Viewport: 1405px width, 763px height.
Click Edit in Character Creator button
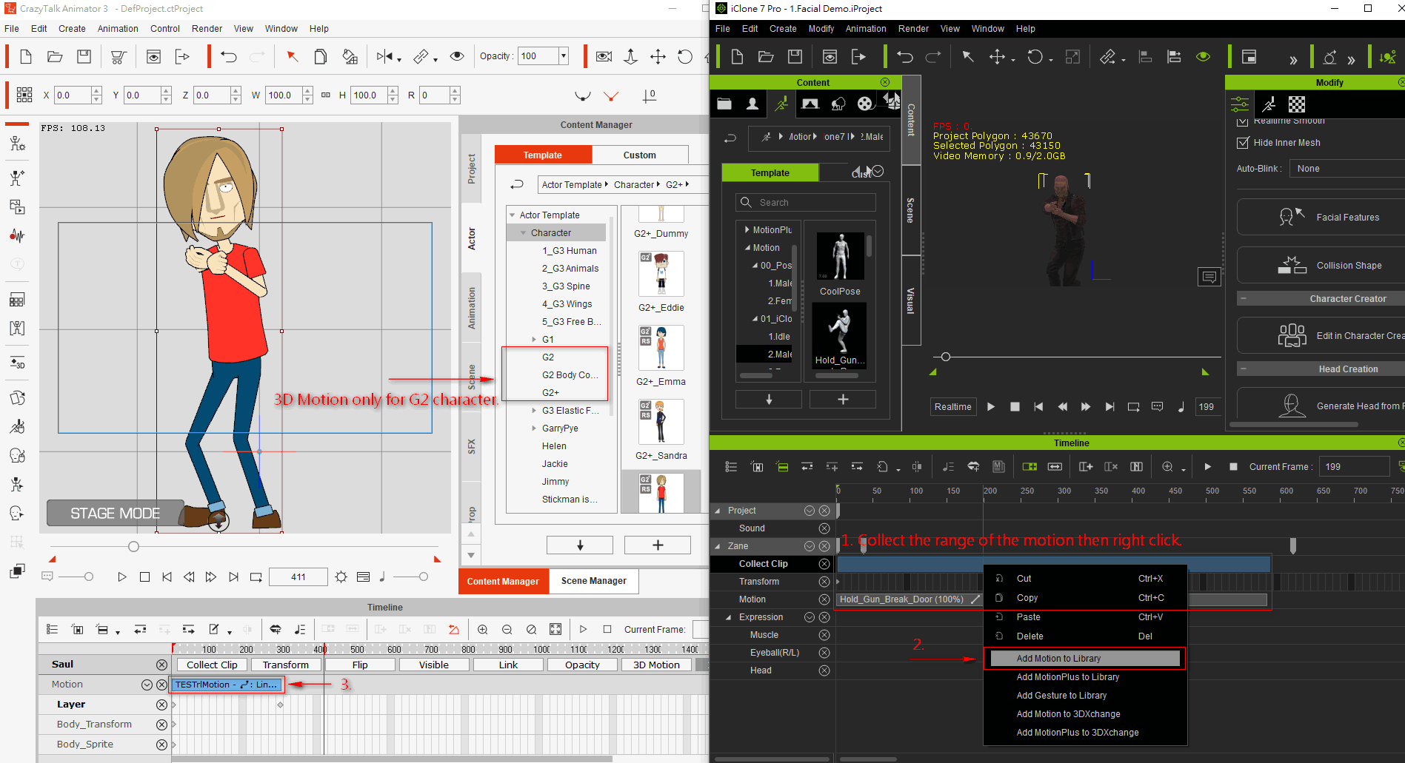pyautogui.click(x=1321, y=335)
